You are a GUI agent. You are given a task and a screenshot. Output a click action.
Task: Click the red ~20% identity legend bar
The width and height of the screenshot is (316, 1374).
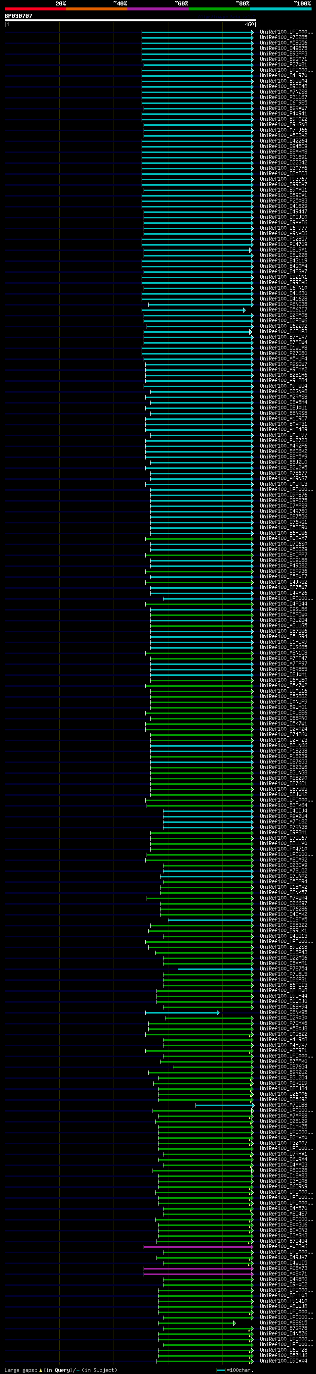click(x=35, y=9)
